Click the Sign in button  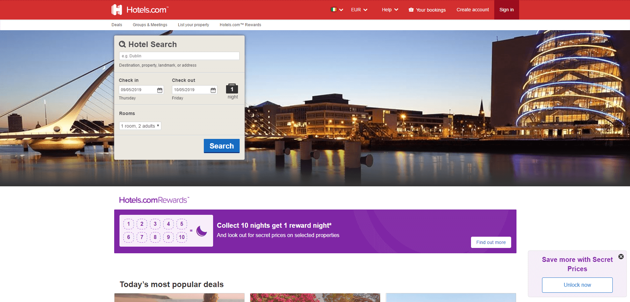pos(507,10)
